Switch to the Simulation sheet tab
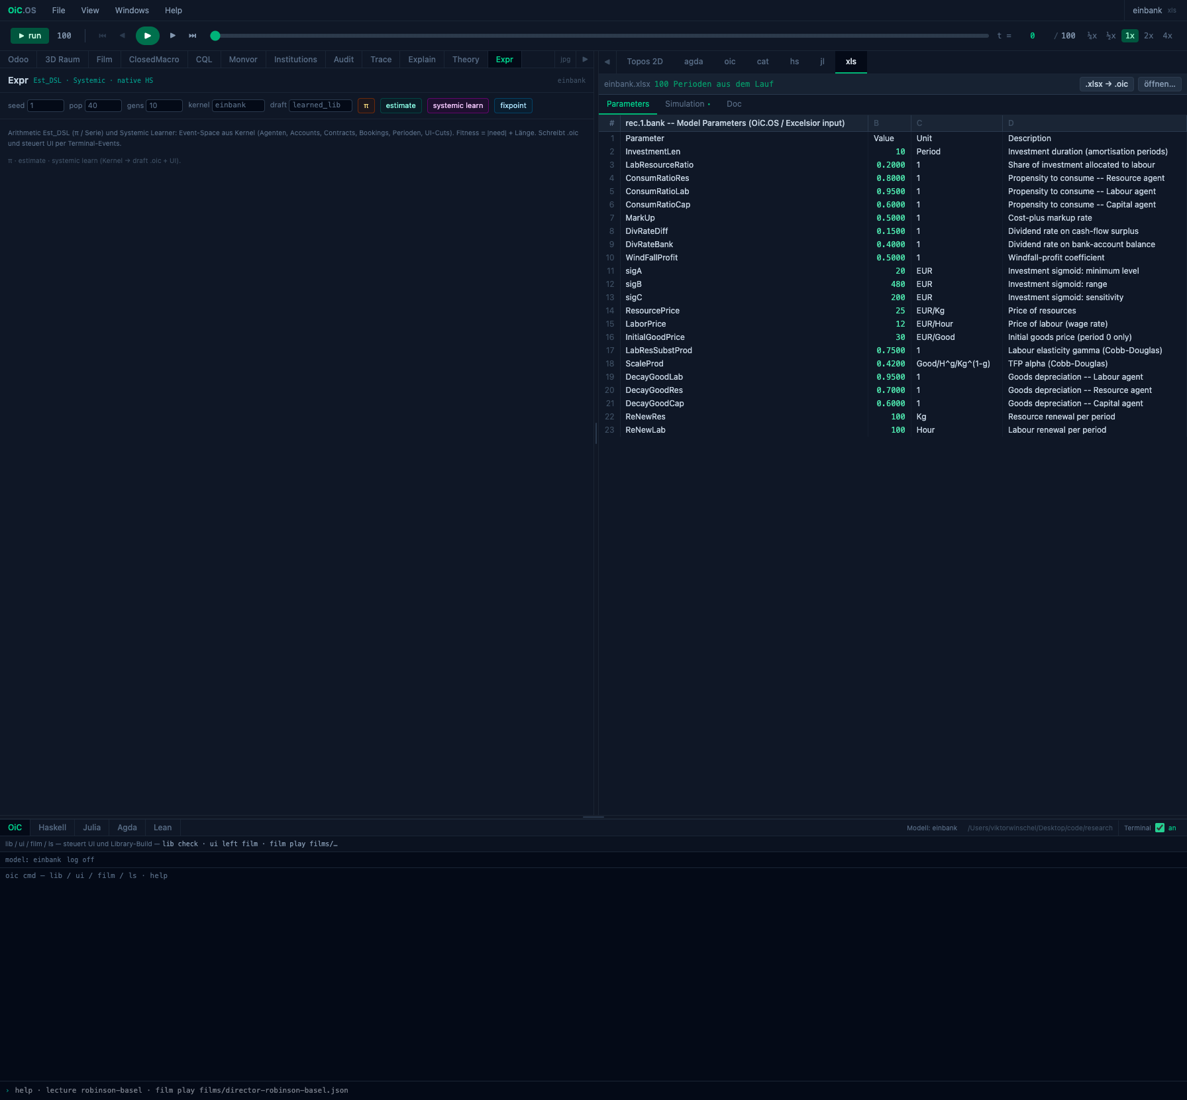Screen dimensions: 1187x1100 [687, 104]
